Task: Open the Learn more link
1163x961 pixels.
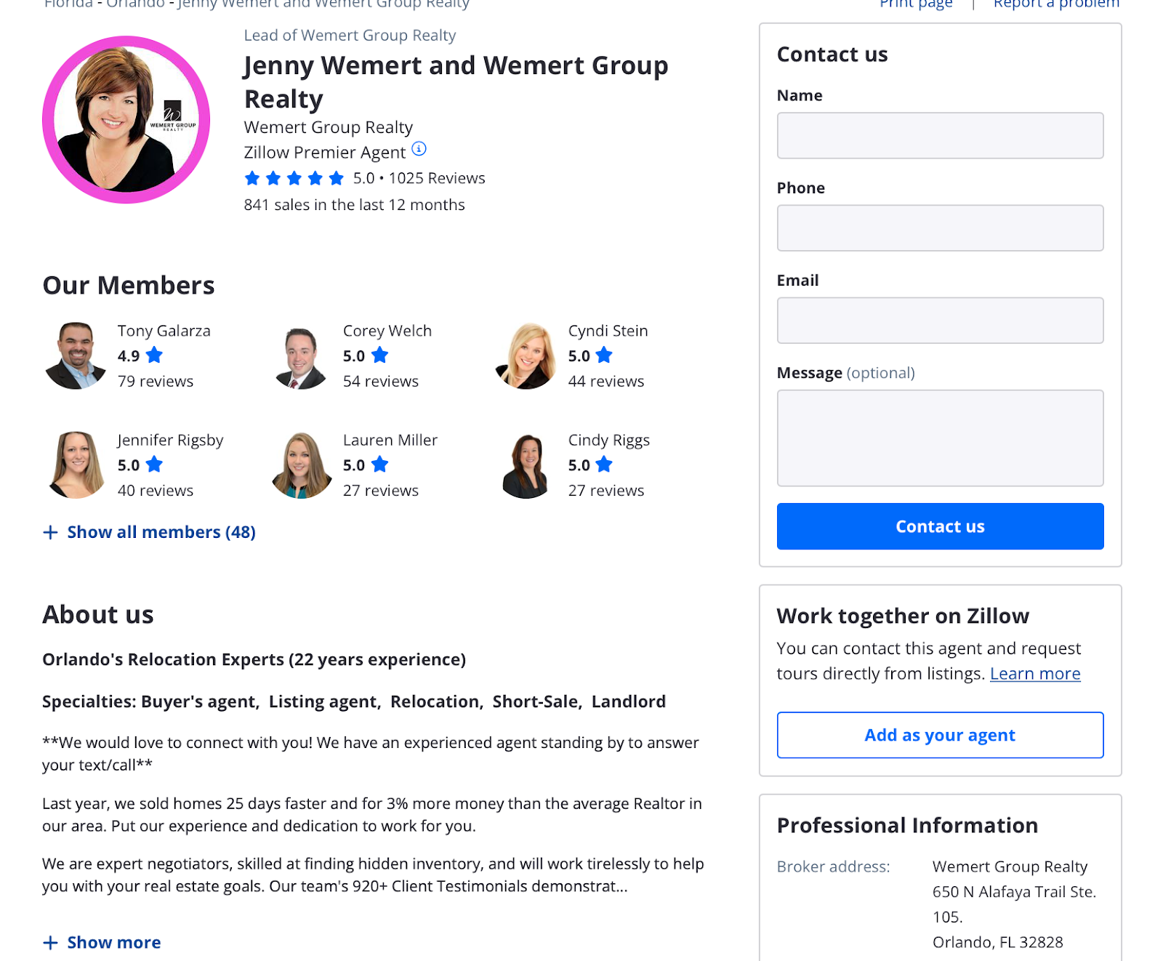Action: pyautogui.click(x=1035, y=674)
